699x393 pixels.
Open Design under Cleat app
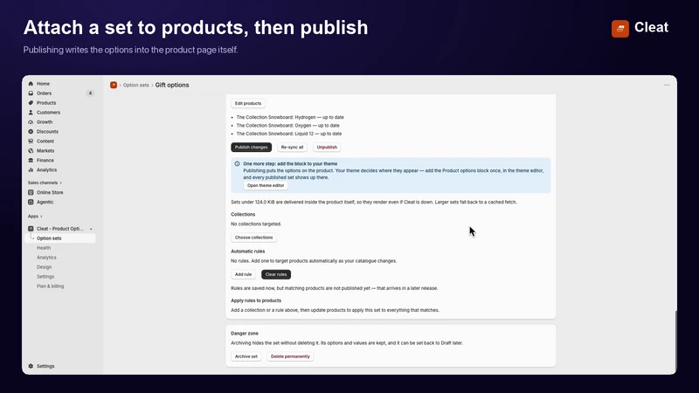tap(45, 267)
